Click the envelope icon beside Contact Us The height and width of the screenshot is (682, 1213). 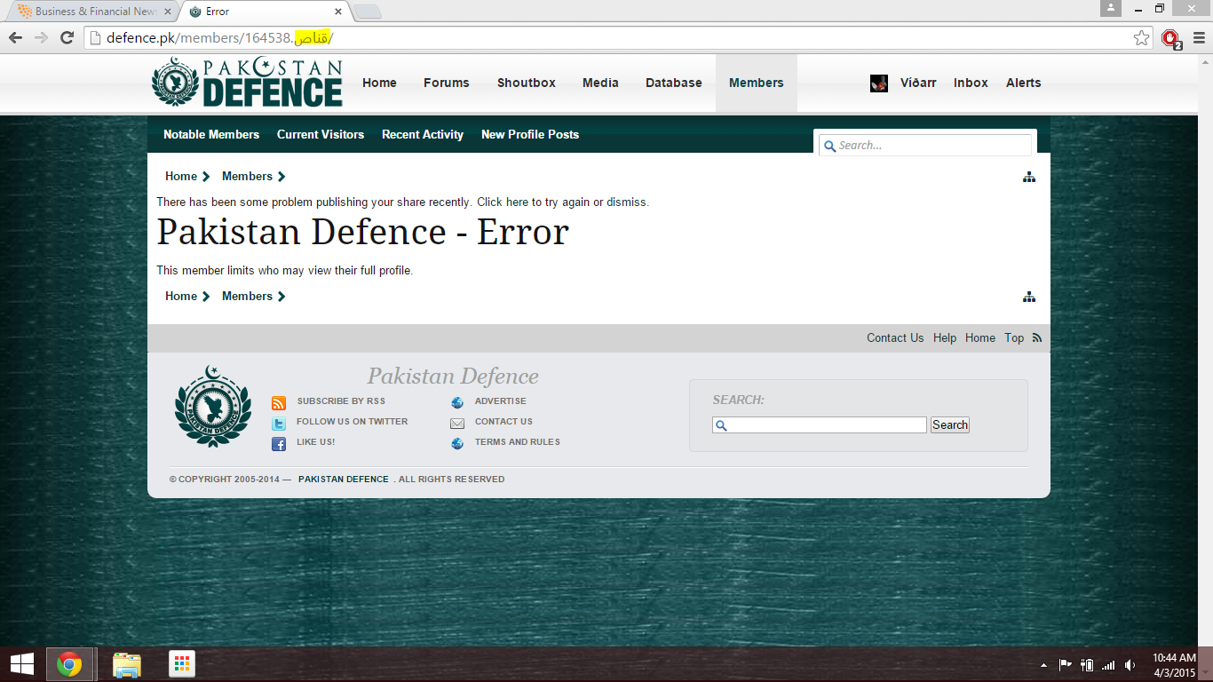457,424
